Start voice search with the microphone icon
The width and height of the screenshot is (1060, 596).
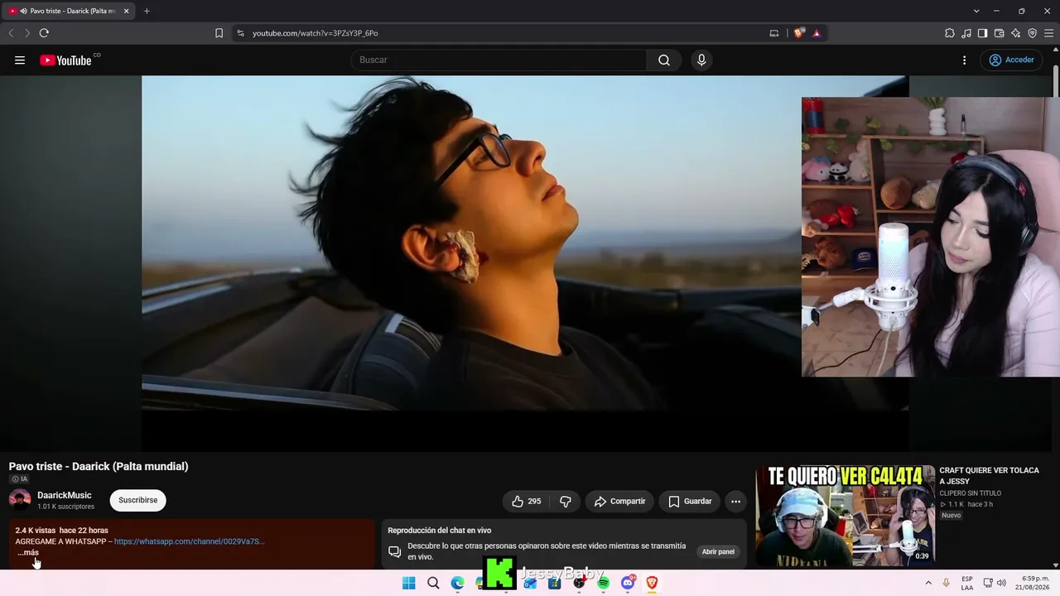(701, 60)
